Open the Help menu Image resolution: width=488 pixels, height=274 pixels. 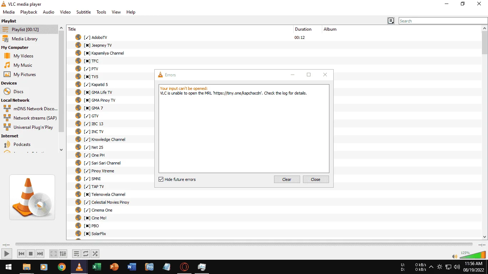pyautogui.click(x=131, y=12)
